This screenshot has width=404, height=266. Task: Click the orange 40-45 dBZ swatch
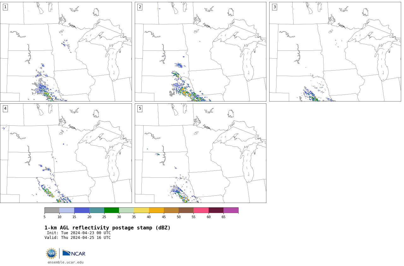click(156, 210)
